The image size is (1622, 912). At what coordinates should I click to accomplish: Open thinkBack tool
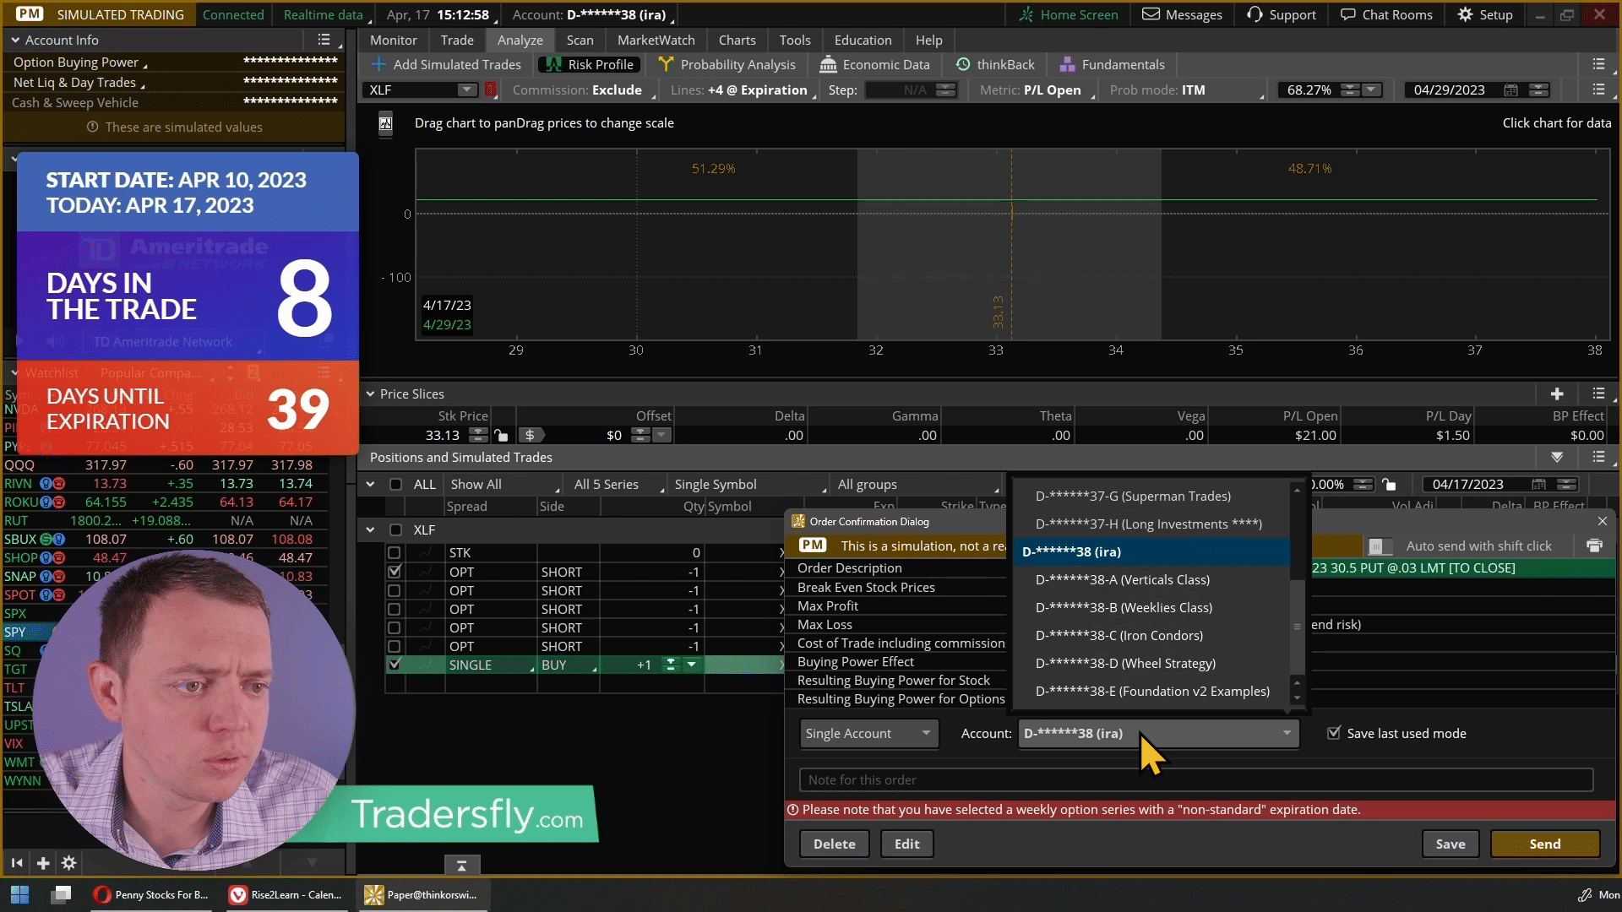click(x=995, y=64)
